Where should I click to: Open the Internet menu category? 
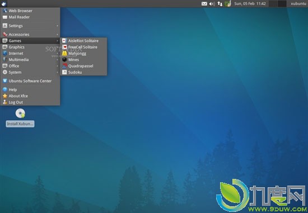[x=30, y=53]
